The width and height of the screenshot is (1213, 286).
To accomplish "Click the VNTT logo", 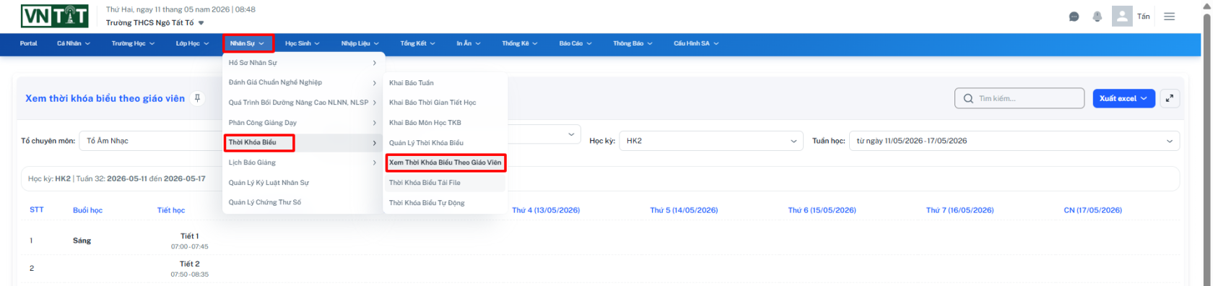I will (55, 16).
